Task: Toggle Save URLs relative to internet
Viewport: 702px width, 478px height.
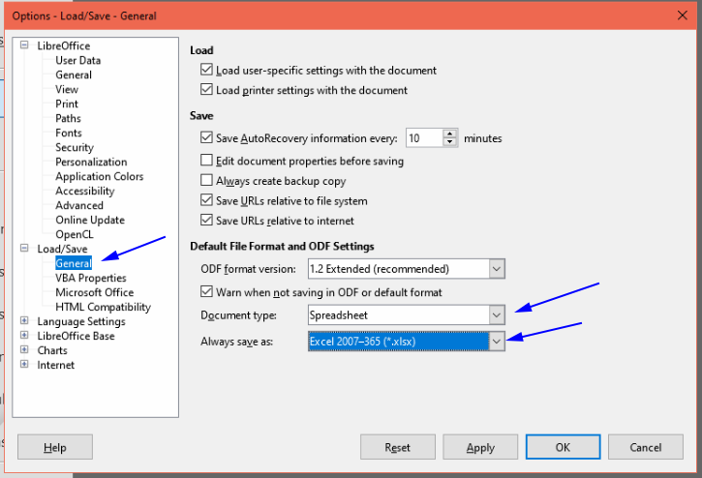Action: 206,220
